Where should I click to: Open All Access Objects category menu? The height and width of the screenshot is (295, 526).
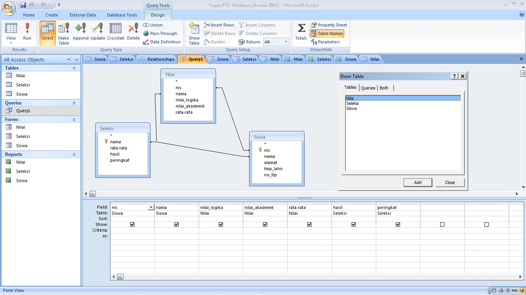[x=69, y=60]
